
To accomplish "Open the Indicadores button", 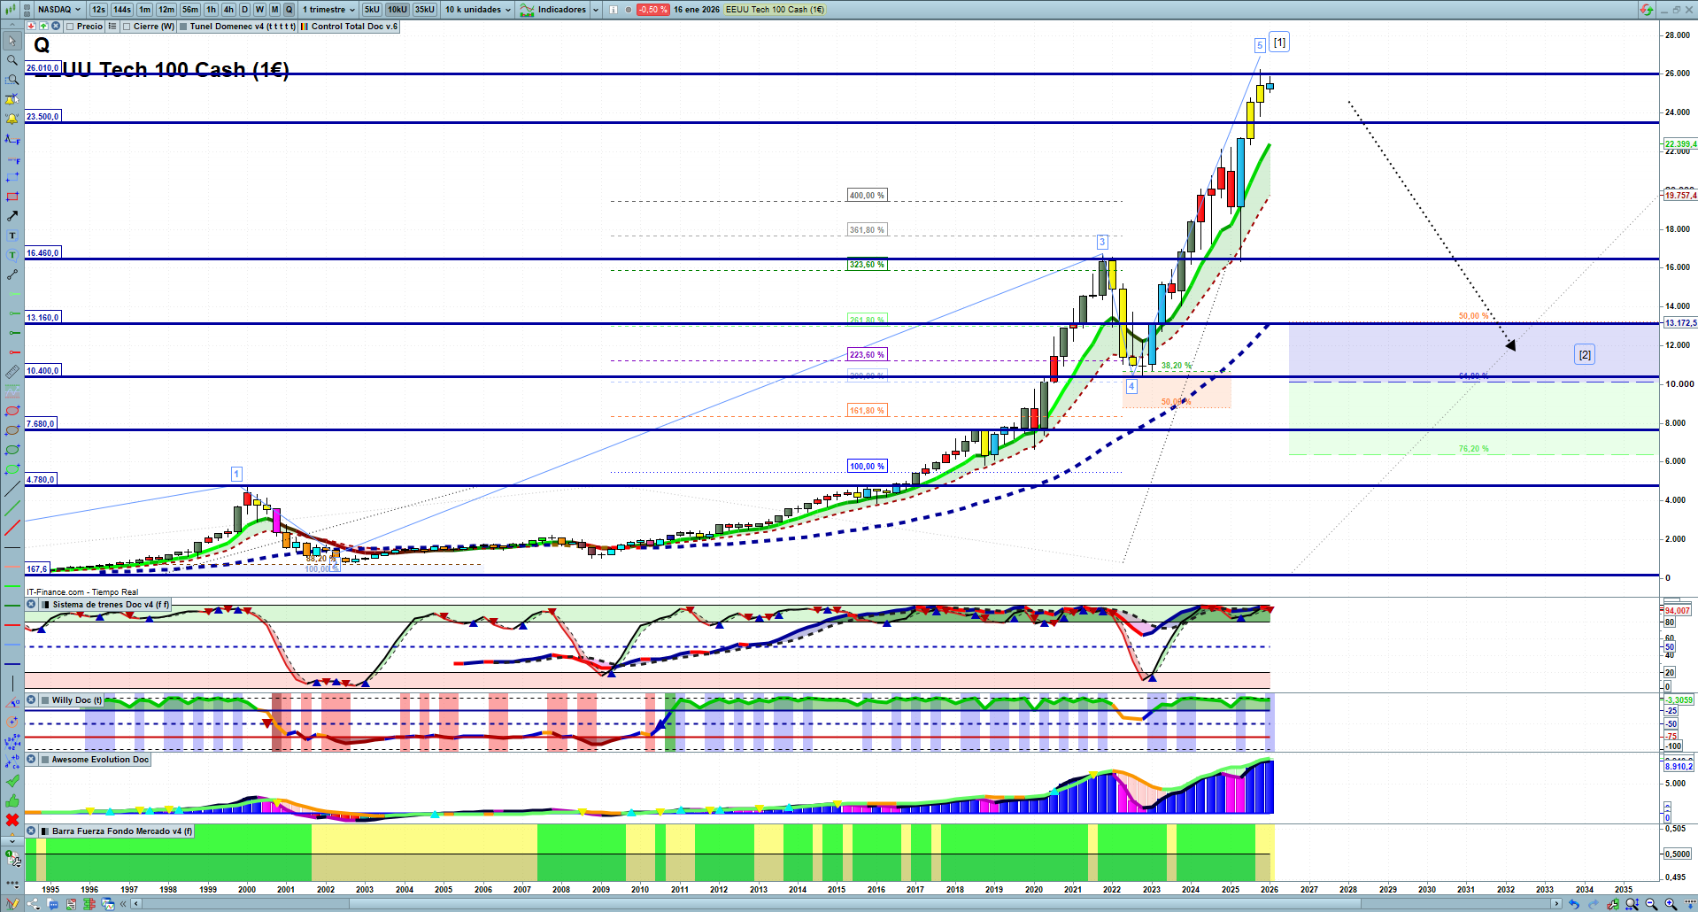I will (553, 10).
